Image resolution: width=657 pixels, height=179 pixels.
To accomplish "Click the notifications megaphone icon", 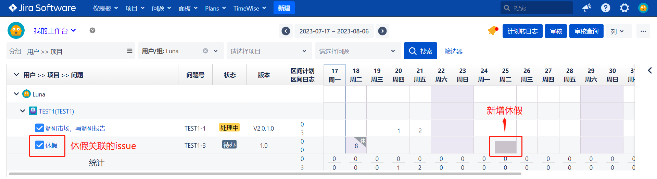I will tap(587, 8).
